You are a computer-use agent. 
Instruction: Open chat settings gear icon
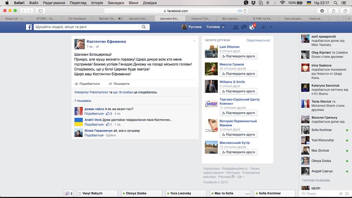(341, 194)
